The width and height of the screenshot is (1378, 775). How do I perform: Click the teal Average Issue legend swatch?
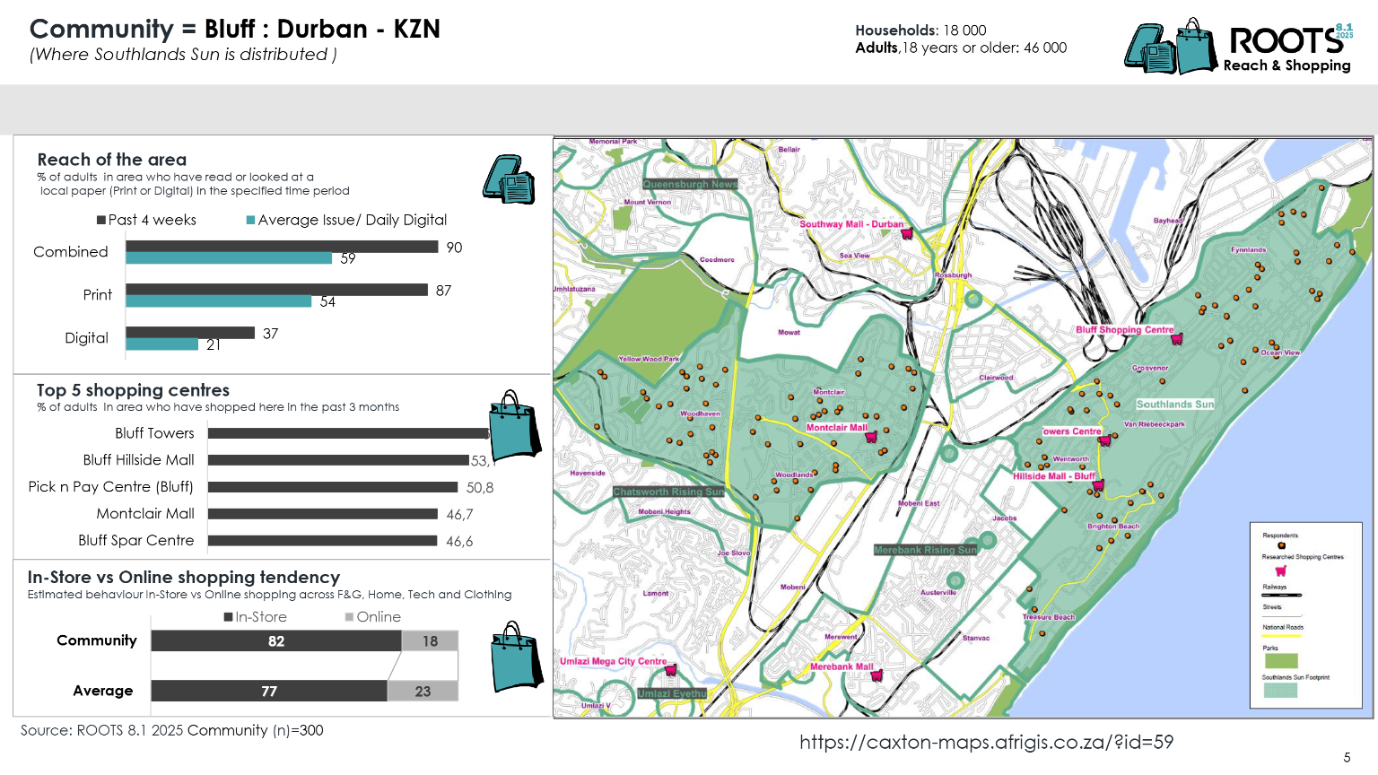click(x=251, y=221)
